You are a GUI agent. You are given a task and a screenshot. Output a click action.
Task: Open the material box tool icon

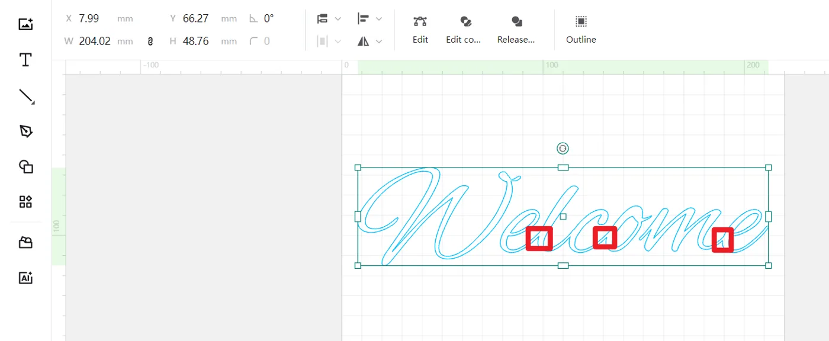(25, 242)
